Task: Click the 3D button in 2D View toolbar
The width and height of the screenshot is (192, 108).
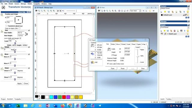Action: tap(36, 11)
